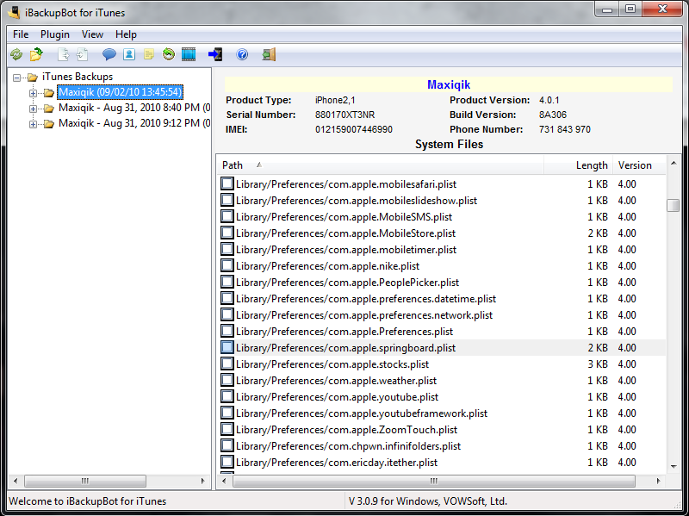Viewport: 689px width, 516px height.
Task: Click the file list scroll down arrow
Action: [x=673, y=467]
